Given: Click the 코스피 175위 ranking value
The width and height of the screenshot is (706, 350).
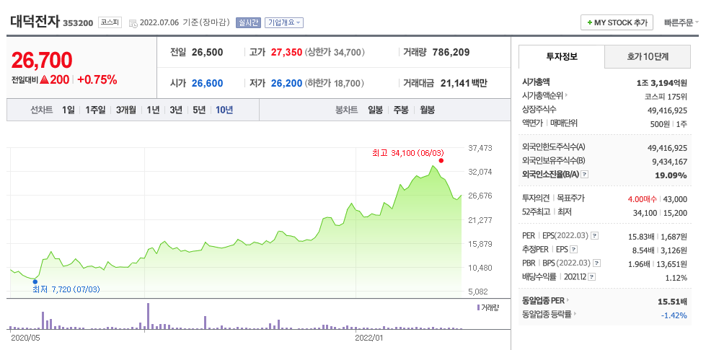Looking at the screenshot, I should 666,96.
